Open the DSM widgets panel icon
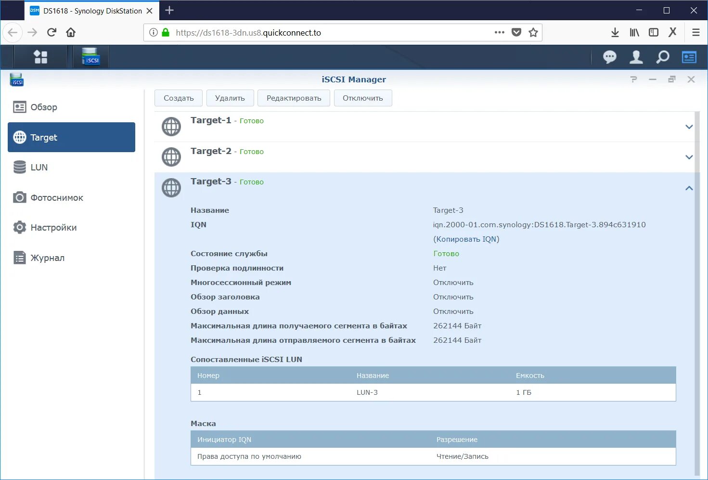708x480 pixels. (x=689, y=57)
